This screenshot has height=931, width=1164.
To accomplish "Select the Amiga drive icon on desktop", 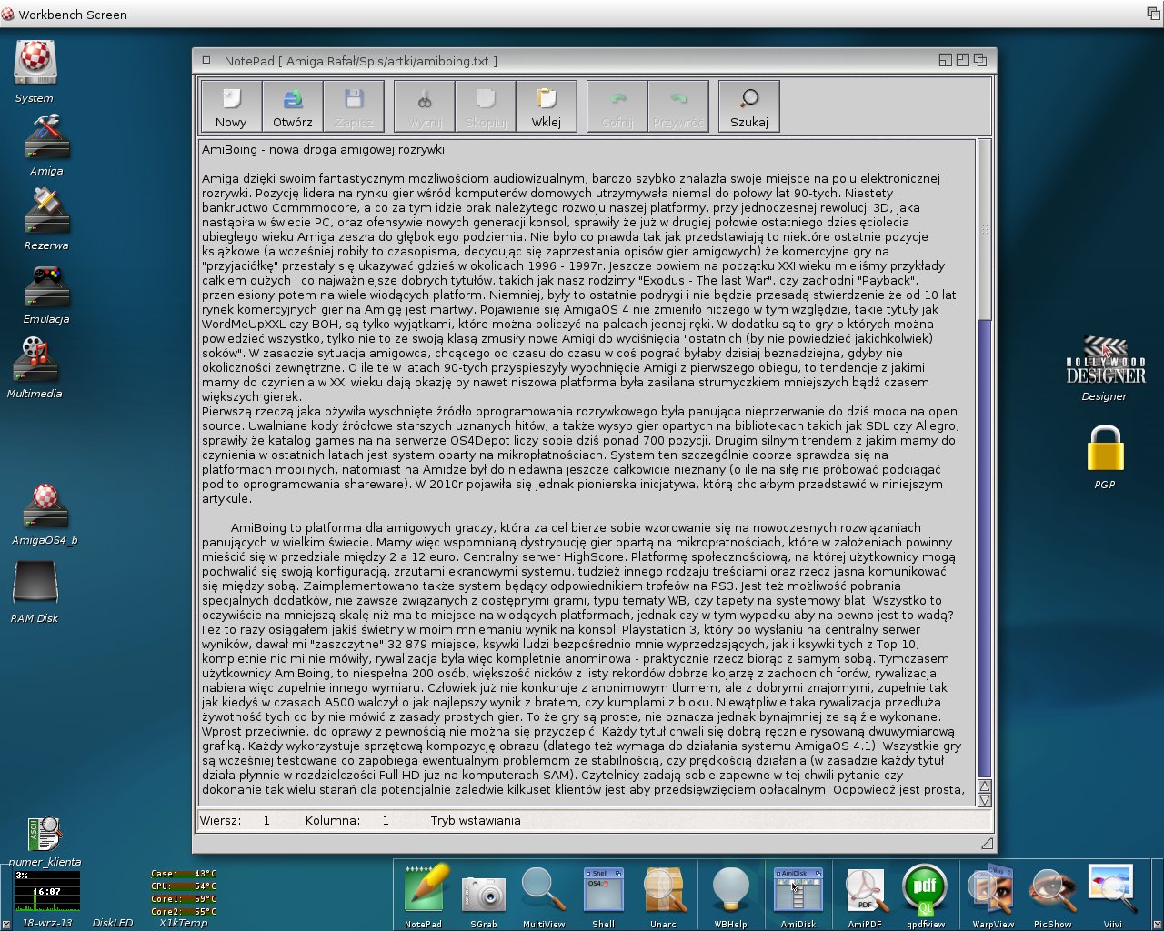I will 46,145.
